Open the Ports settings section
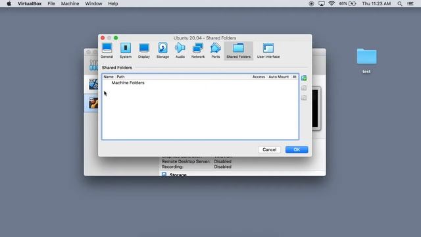This screenshot has width=421, height=237. click(x=215, y=51)
